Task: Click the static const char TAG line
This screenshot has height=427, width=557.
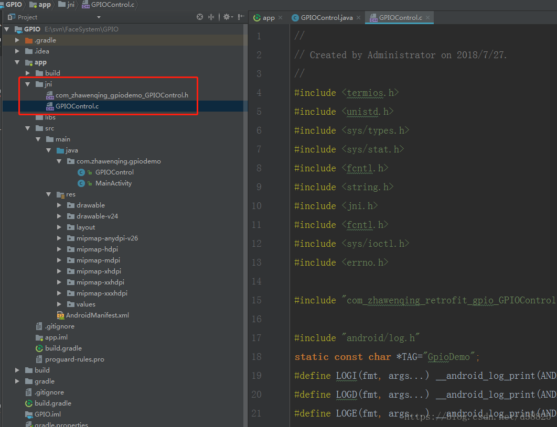Action: [387, 357]
